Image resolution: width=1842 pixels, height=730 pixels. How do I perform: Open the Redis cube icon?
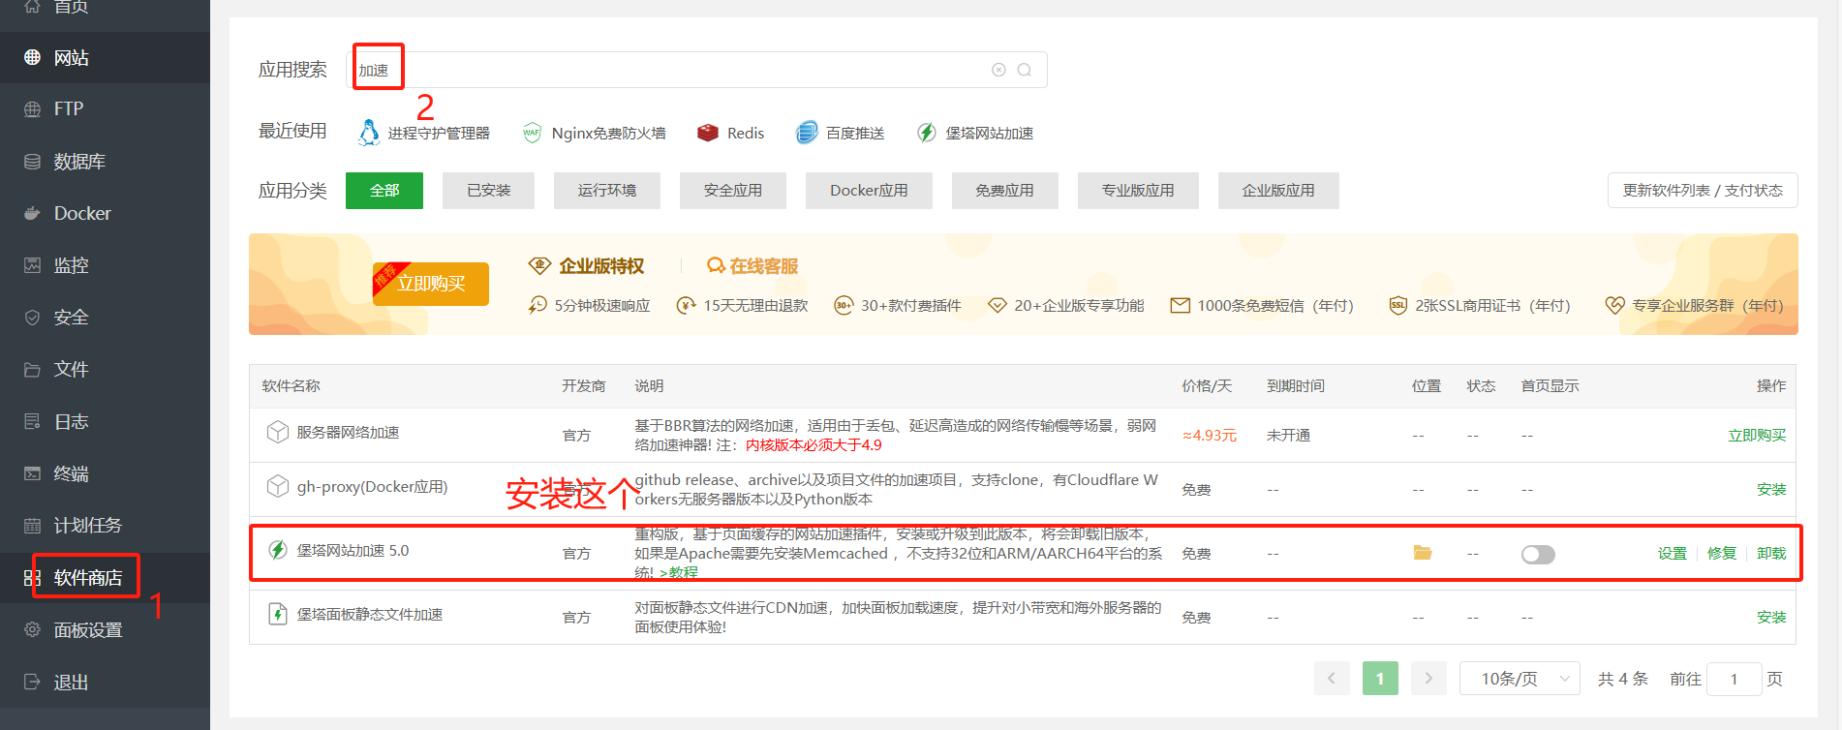707,133
